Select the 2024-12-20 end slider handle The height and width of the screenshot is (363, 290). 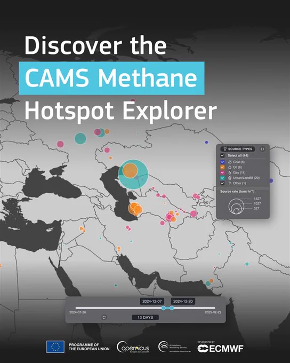point(172,308)
